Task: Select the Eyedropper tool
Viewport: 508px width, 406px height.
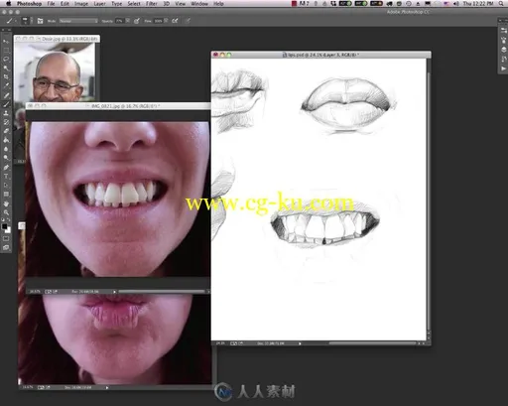Action: click(6, 85)
